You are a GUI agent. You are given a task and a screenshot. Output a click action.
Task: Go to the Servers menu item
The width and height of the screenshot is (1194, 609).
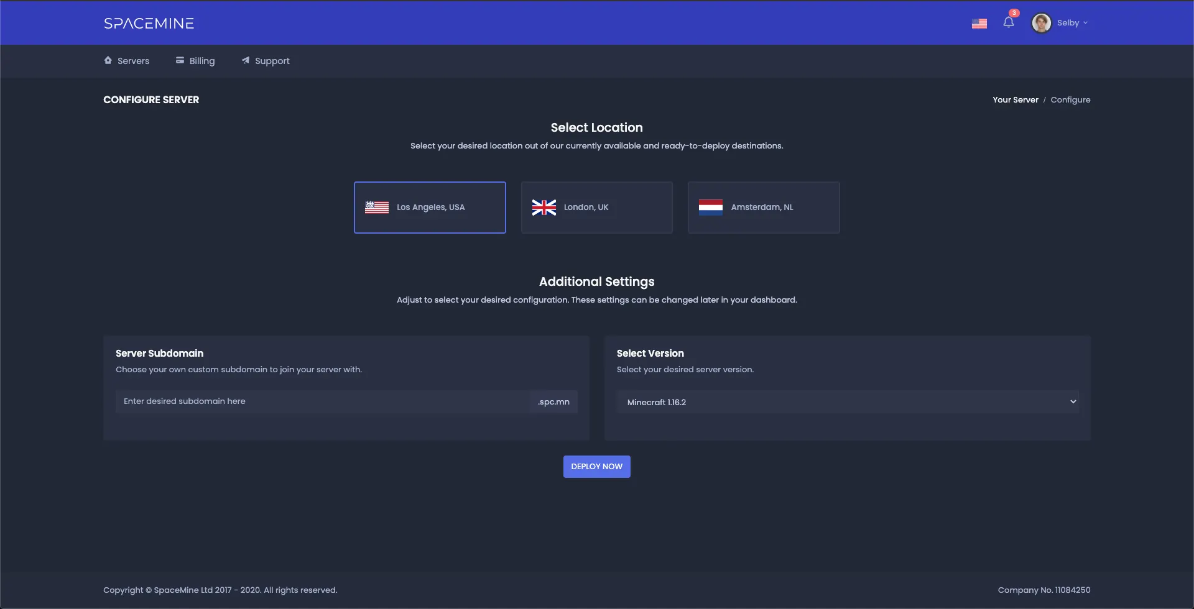pos(127,61)
